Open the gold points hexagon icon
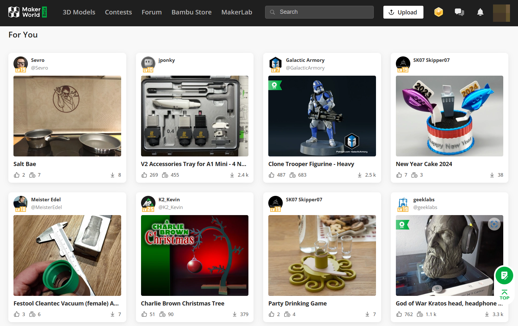This screenshot has height=326, width=518. click(x=439, y=12)
